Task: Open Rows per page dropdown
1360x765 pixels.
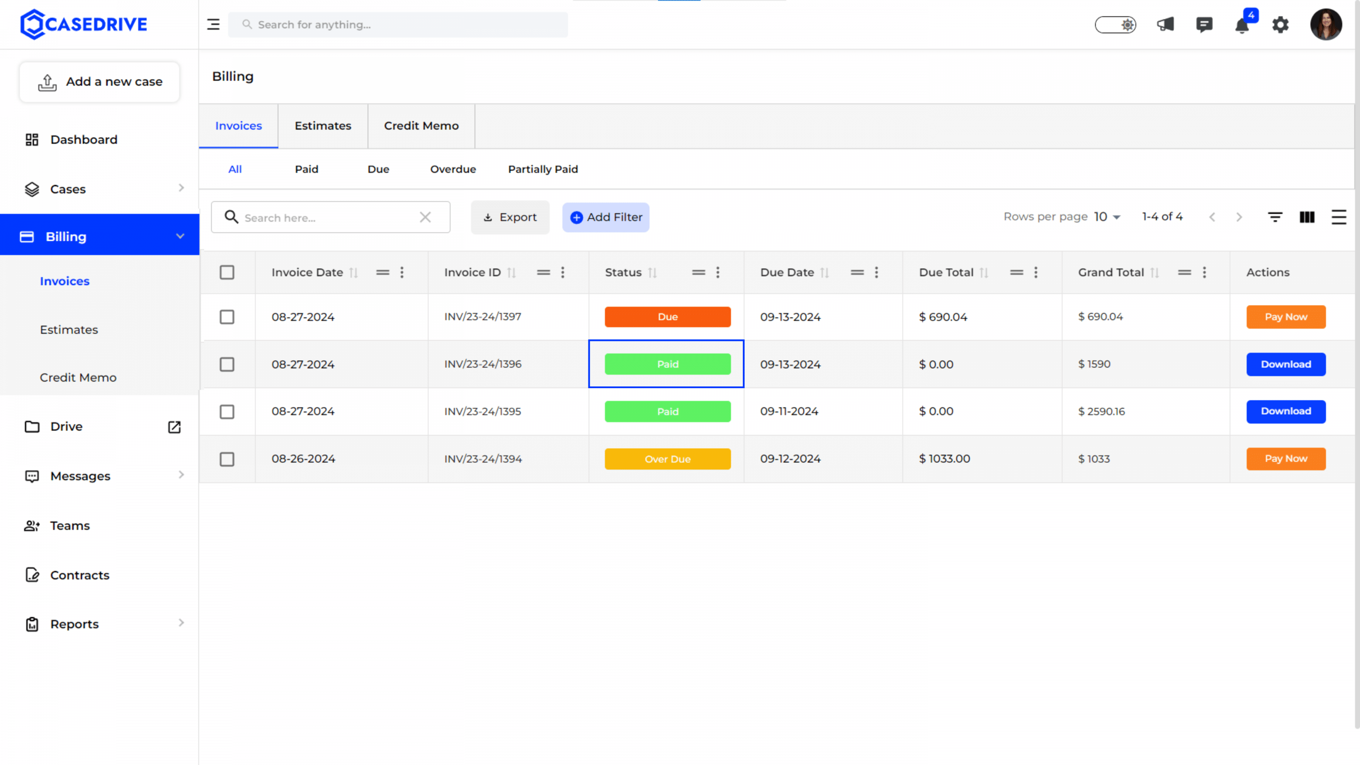Action: [1107, 217]
